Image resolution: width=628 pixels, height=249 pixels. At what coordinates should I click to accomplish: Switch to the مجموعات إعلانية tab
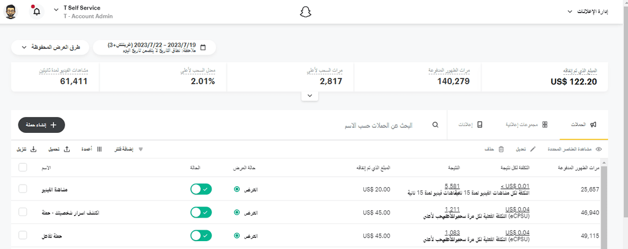click(524, 126)
